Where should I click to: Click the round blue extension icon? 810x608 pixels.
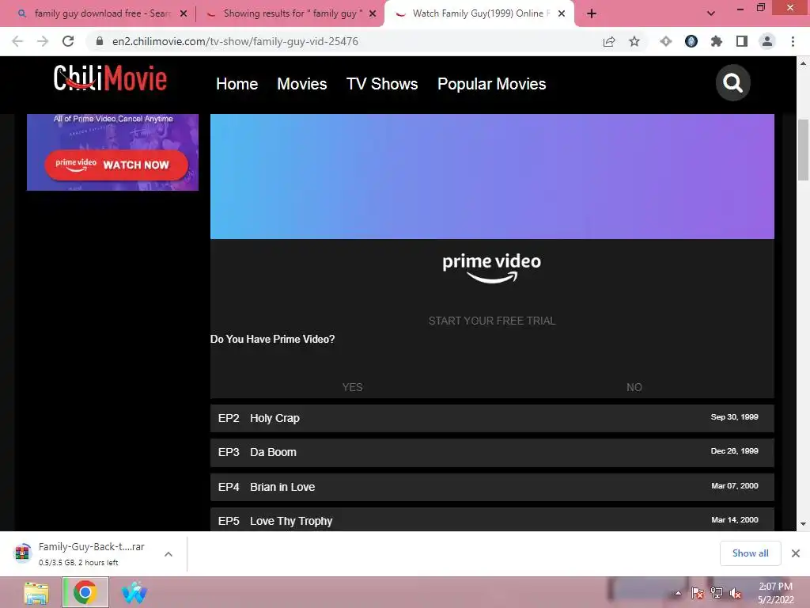tap(691, 41)
